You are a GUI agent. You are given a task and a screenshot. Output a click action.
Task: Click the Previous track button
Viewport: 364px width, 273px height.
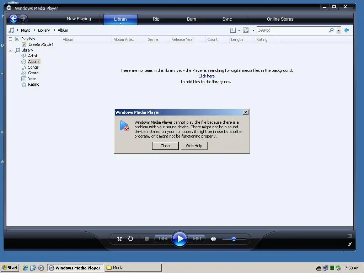click(163, 239)
